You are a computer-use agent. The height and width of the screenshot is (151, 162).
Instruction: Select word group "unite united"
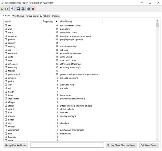click(66, 57)
